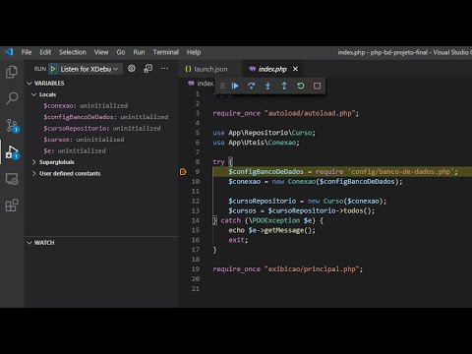Select the $e variable row

(x=101, y=150)
